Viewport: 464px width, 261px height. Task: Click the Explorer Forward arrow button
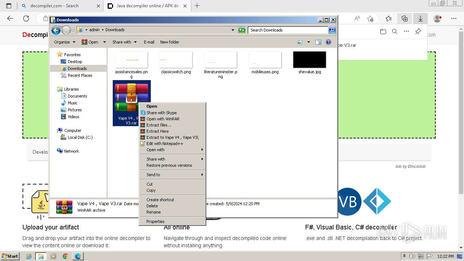click(66, 30)
